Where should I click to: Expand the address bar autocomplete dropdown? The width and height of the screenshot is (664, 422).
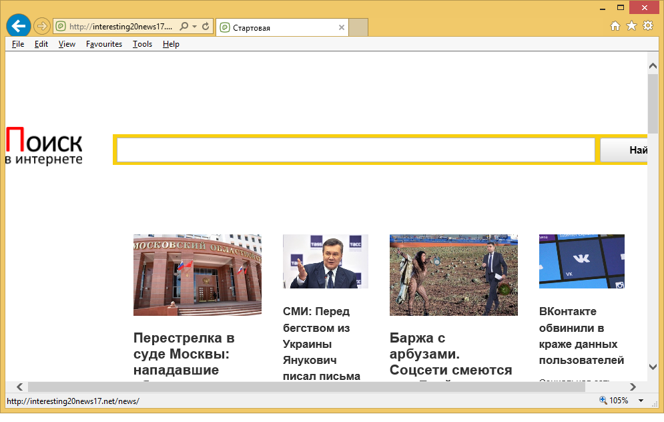(194, 27)
